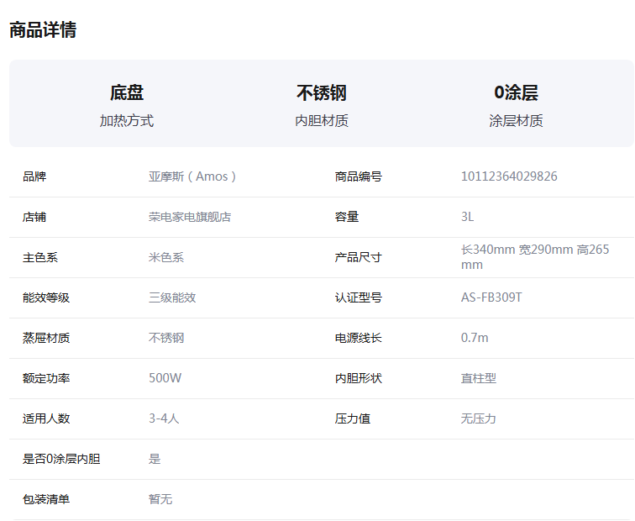This screenshot has height=521, width=635.
Task: Click the 电源线长 label
Action: [x=358, y=338]
